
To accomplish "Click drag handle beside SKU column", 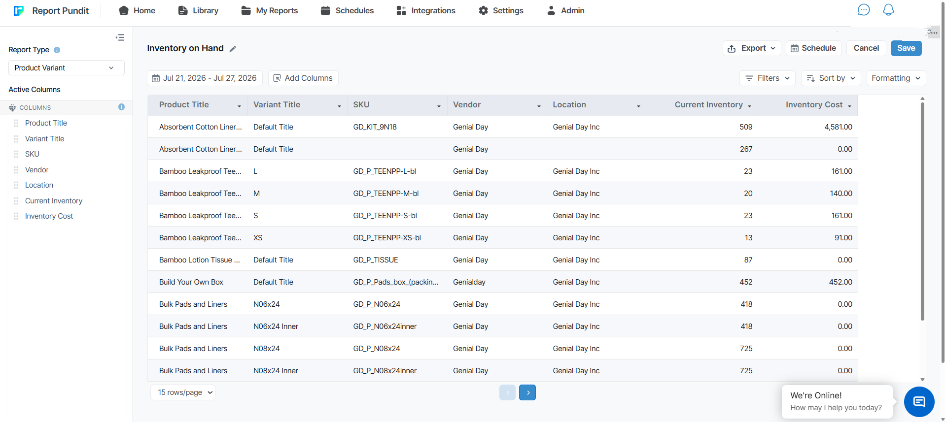I will click(x=16, y=154).
